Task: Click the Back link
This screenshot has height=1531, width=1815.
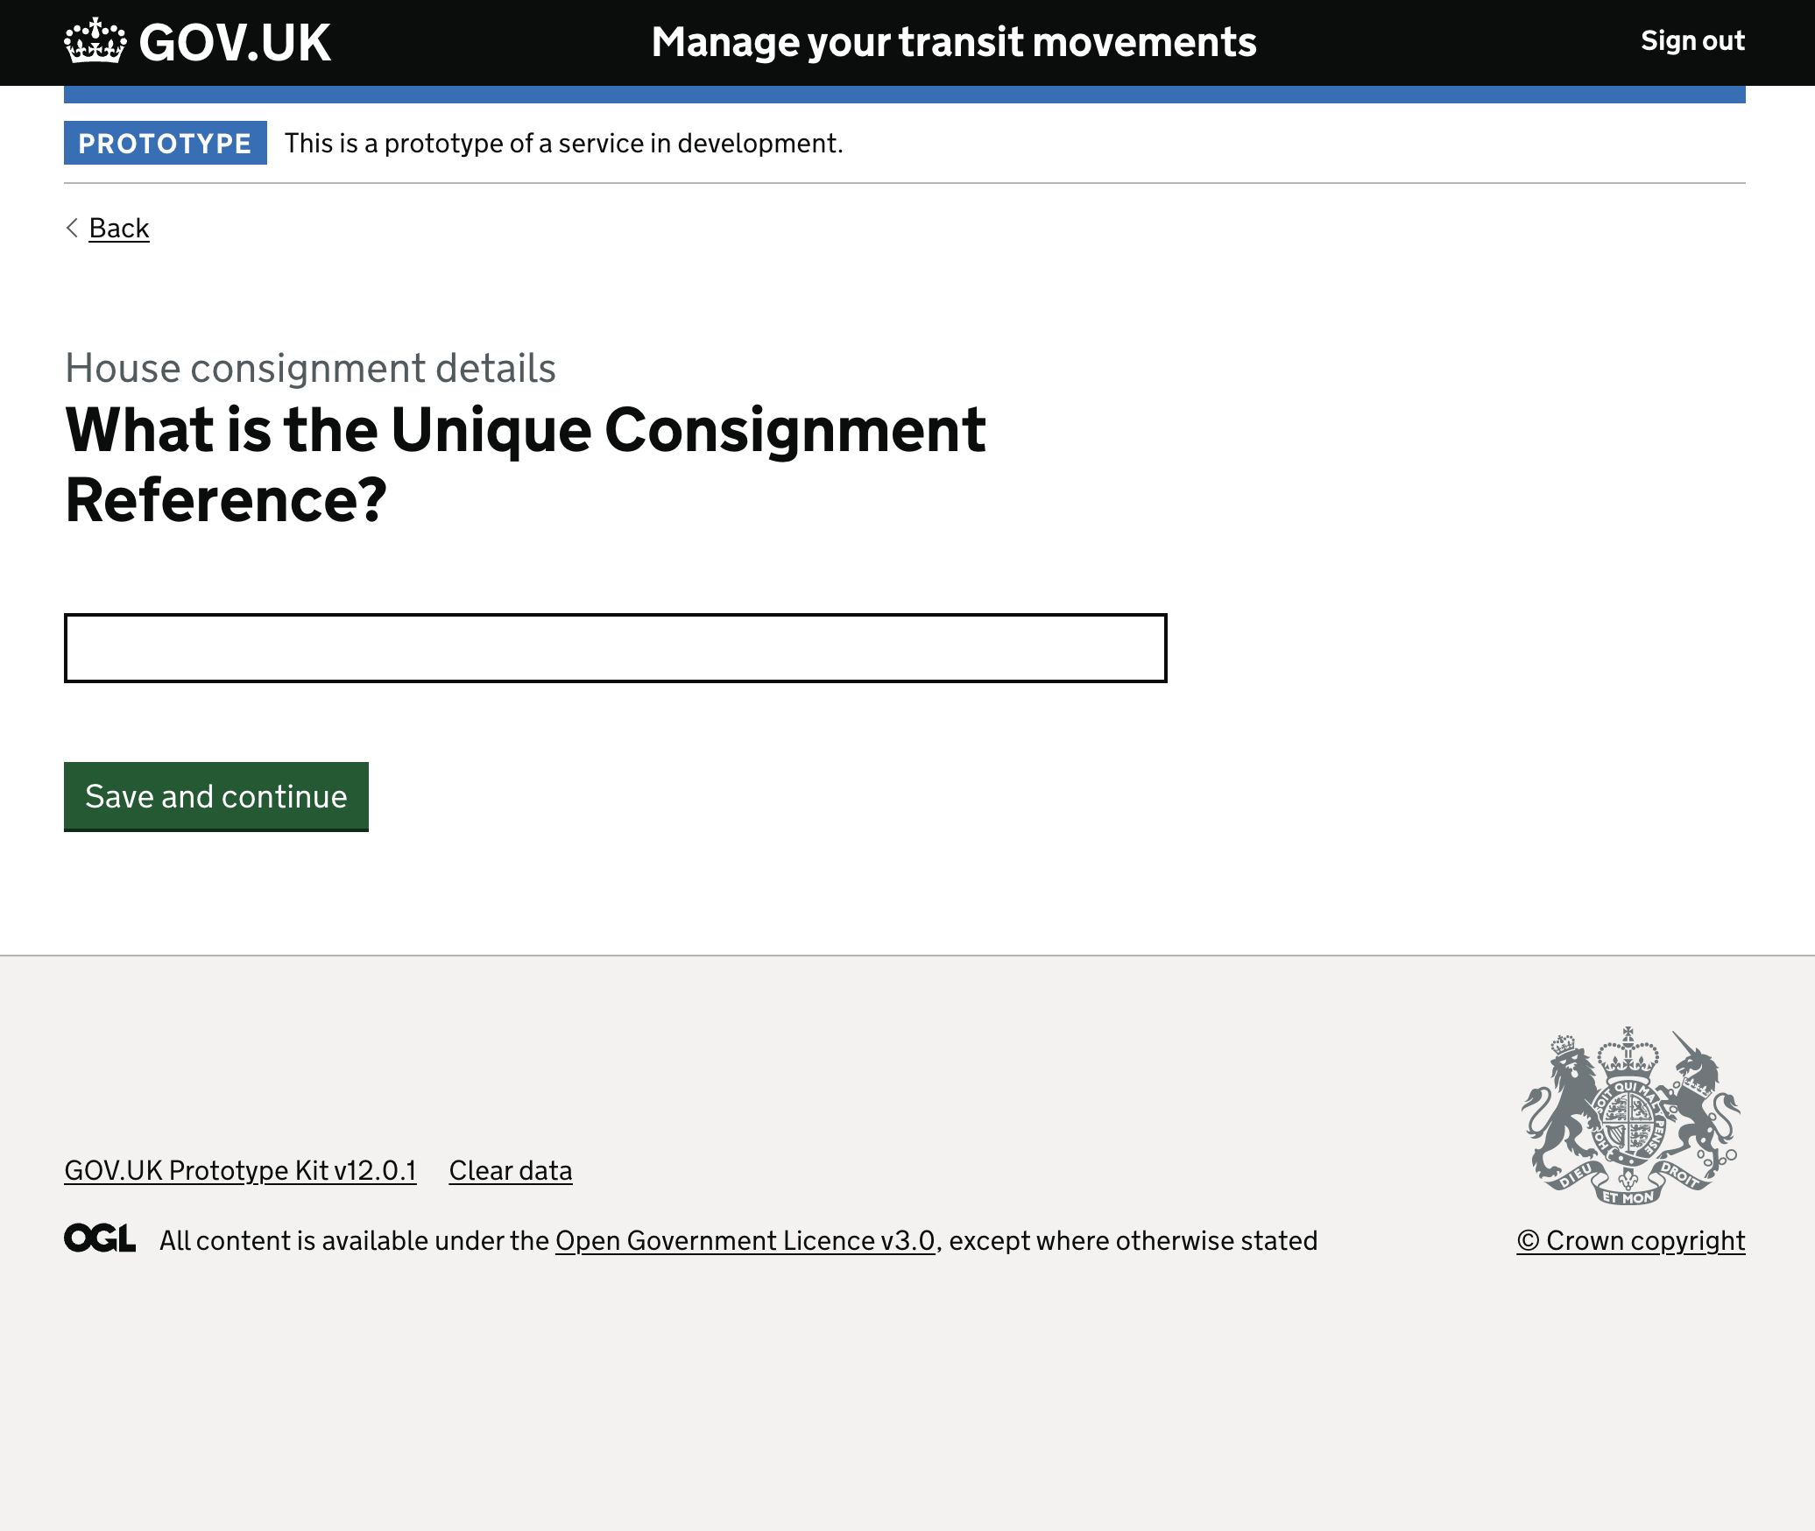Action: pos(118,228)
